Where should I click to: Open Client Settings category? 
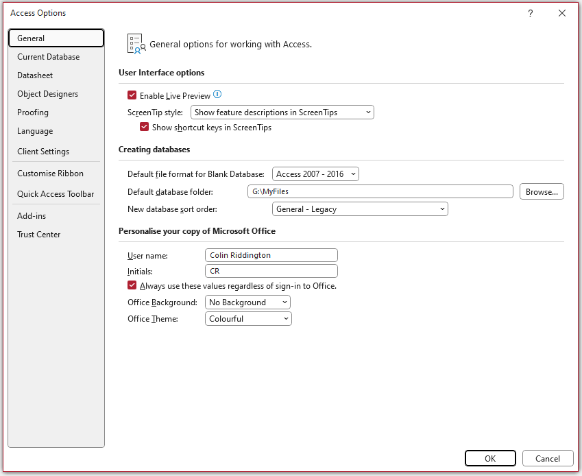click(56, 152)
